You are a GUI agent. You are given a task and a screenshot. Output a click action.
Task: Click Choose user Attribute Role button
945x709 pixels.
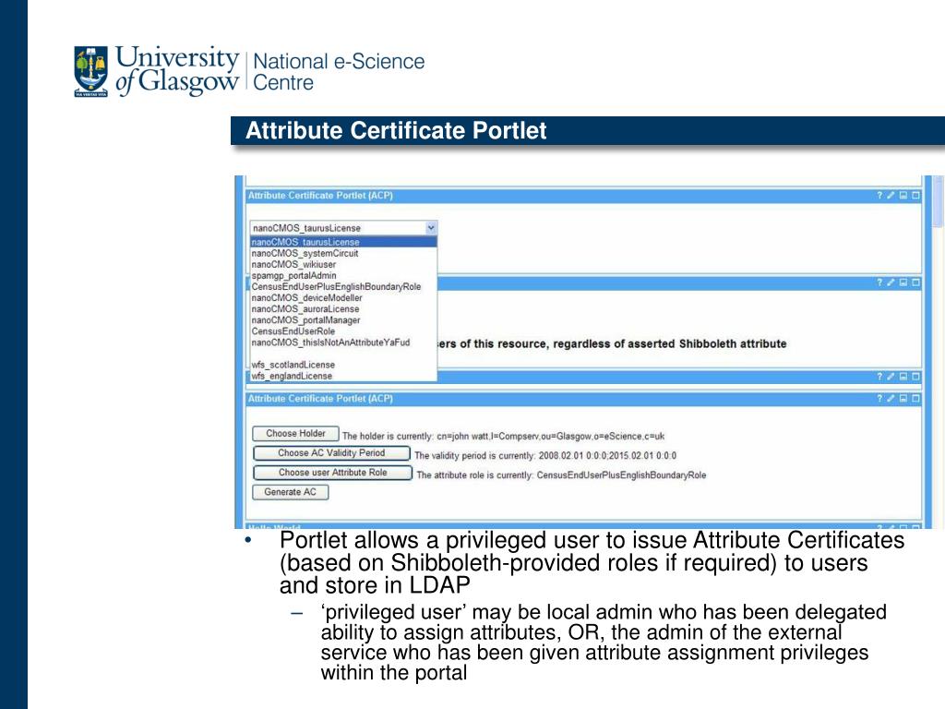coord(332,473)
